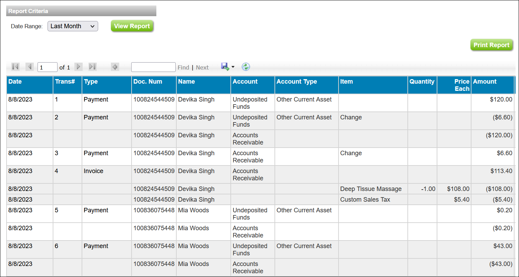The image size is (519, 277).
Task: Click the search text field
Action: (153, 67)
